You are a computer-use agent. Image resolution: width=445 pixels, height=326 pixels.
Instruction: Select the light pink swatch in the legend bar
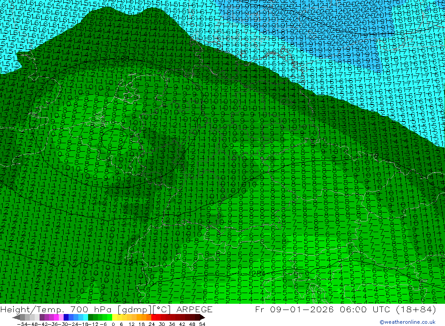point(61,318)
